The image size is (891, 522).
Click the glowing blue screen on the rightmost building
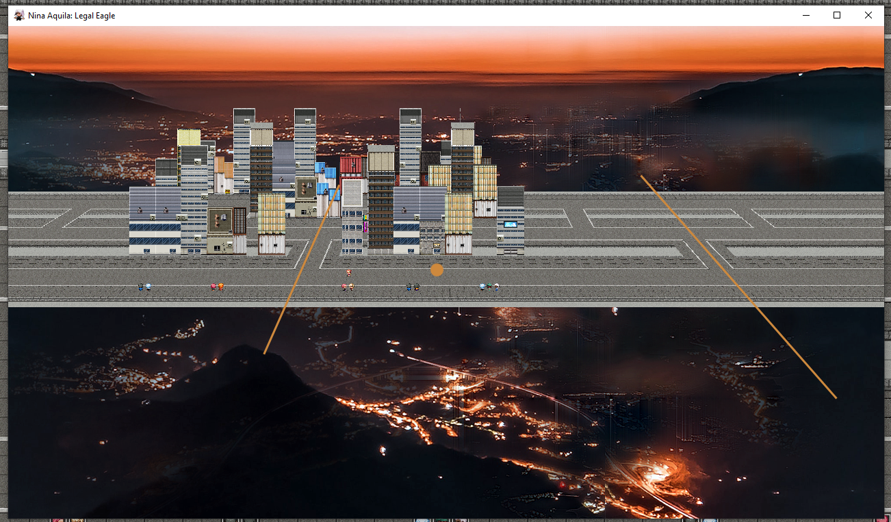tap(511, 224)
